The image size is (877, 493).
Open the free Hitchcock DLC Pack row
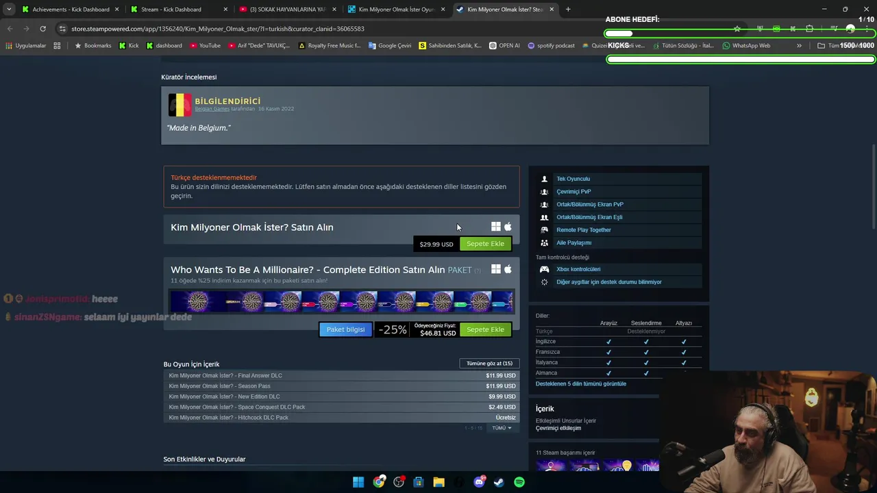pos(341,418)
